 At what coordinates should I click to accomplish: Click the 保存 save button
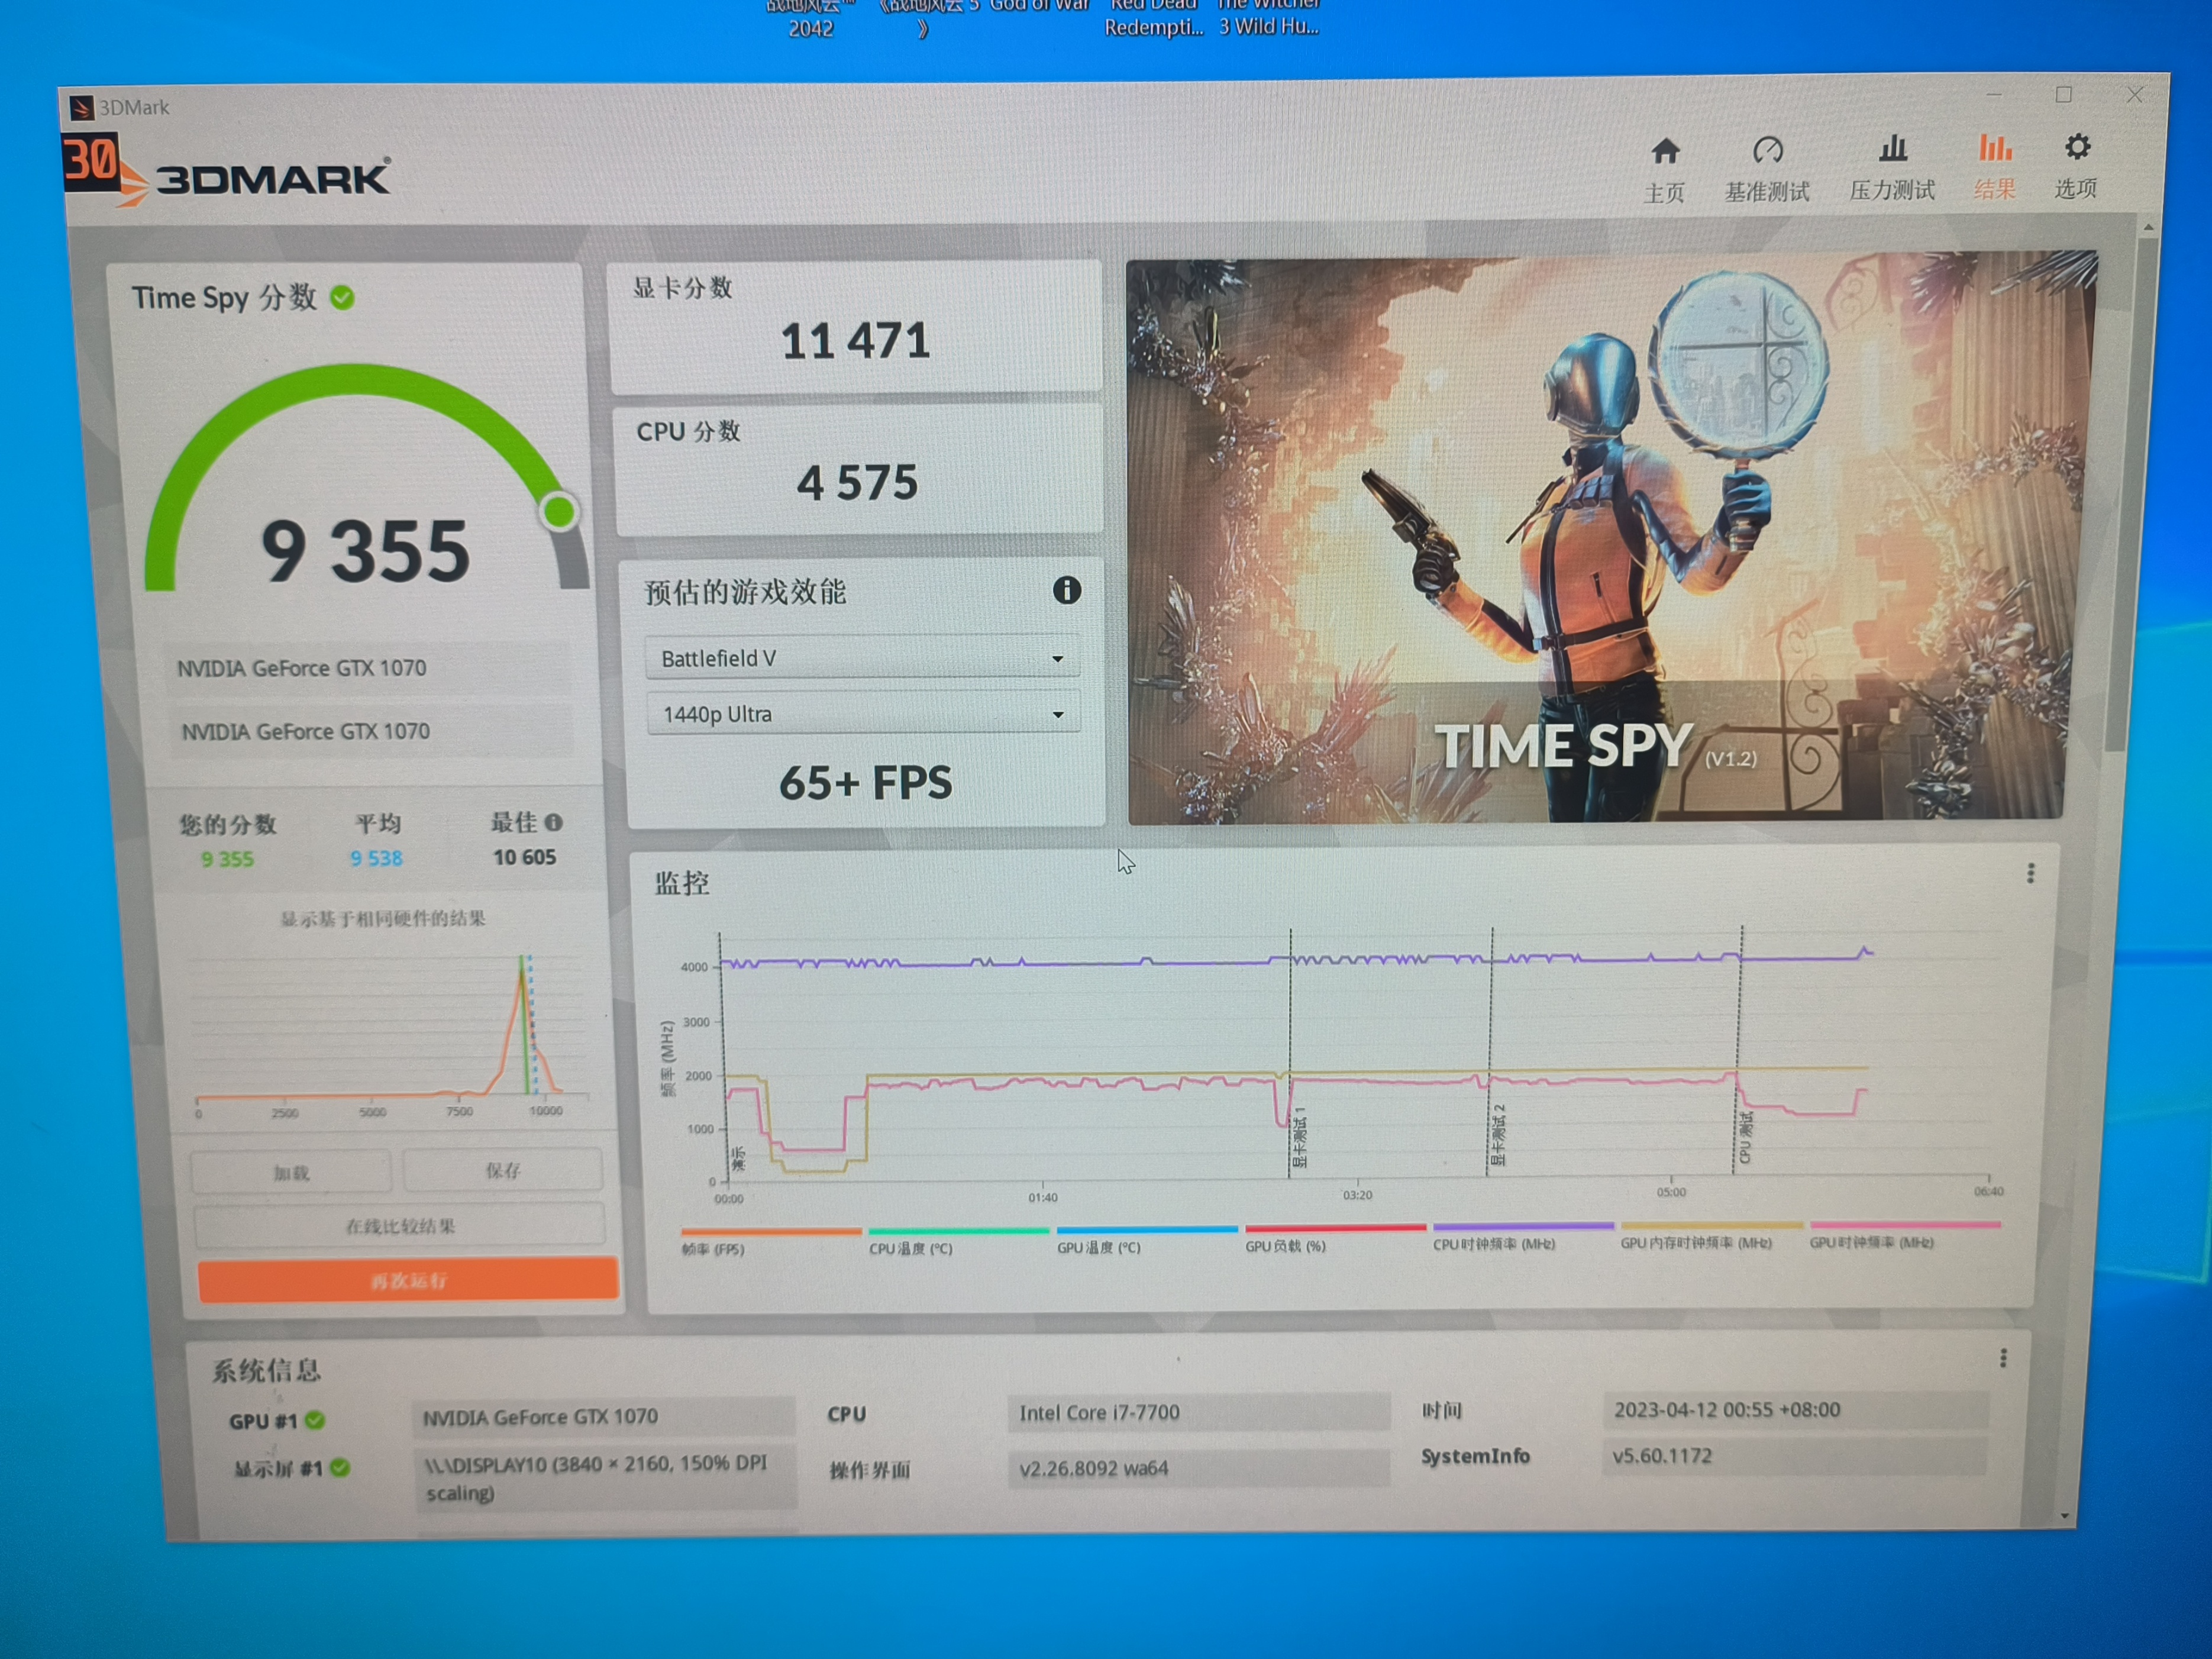(503, 1170)
